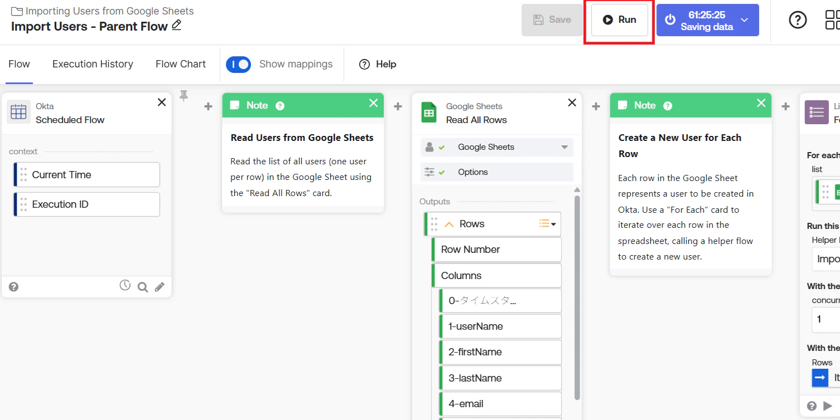
Task: Select the Columns output field
Action: pyautogui.click(x=496, y=276)
